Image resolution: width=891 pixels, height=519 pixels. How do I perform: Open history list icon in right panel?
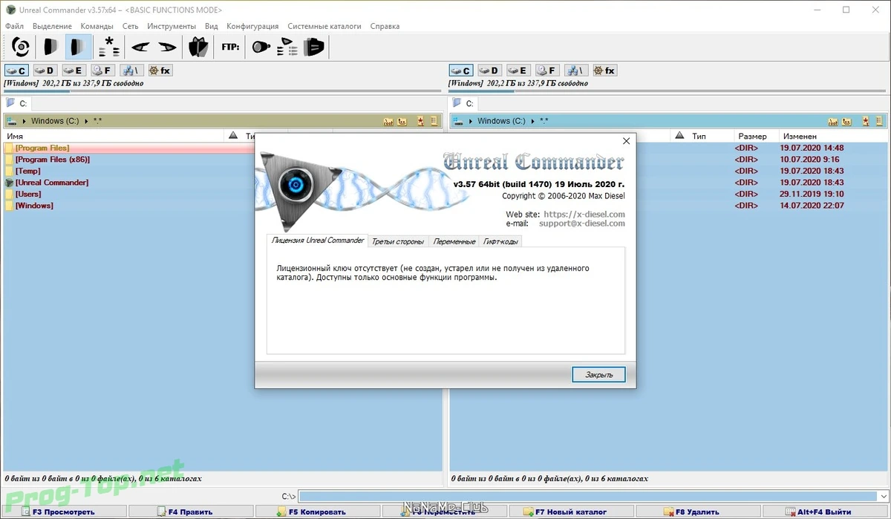(x=879, y=121)
